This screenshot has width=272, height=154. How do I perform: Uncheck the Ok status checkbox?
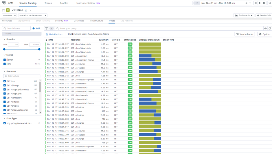point(5,64)
